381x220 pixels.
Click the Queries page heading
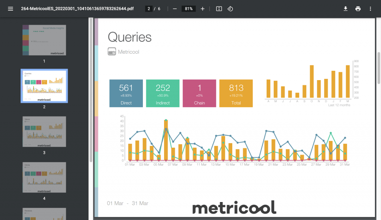pos(129,37)
